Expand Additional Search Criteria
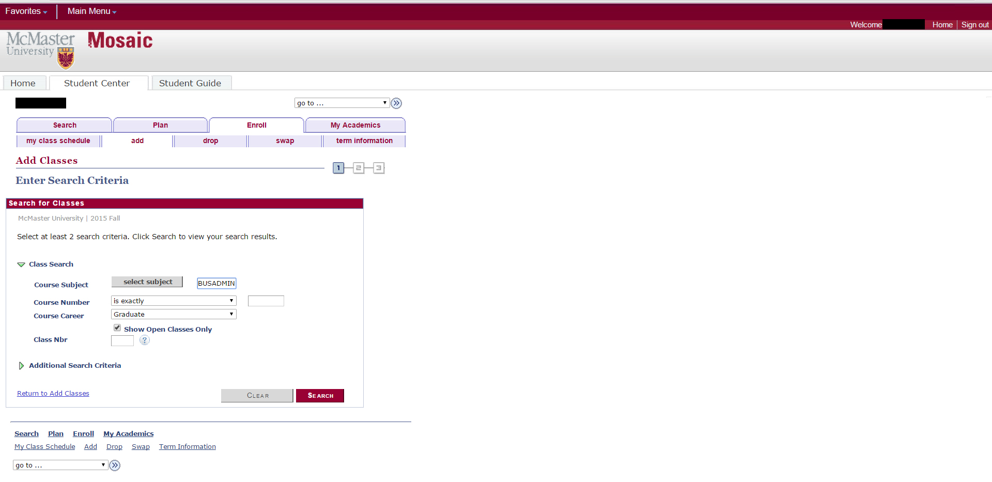 [x=21, y=366]
